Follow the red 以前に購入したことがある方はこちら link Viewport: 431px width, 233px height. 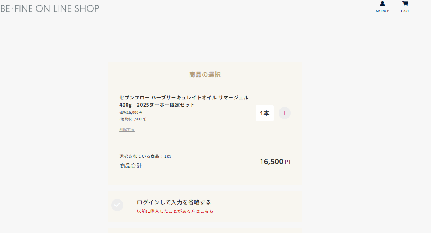[x=175, y=211]
